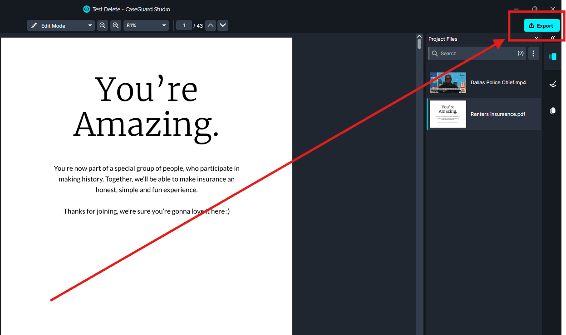Zoom out using the minus magnifier
Screen dimensions: 566x335
pos(103,26)
